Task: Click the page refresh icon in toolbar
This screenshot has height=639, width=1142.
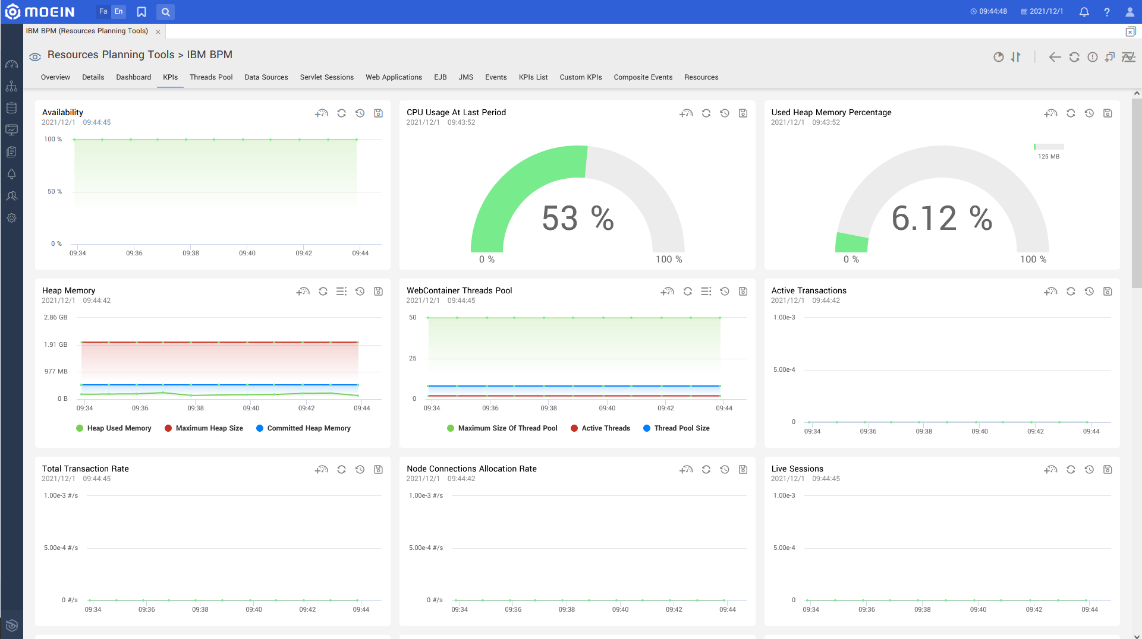Action: point(1074,57)
